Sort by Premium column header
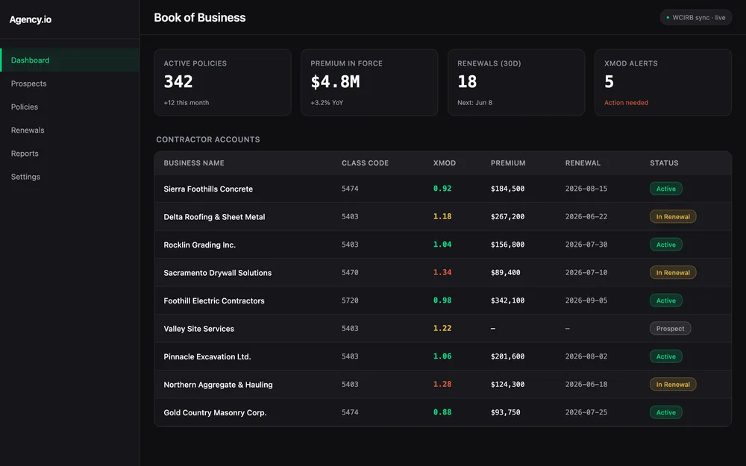 [x=508, y=163]
